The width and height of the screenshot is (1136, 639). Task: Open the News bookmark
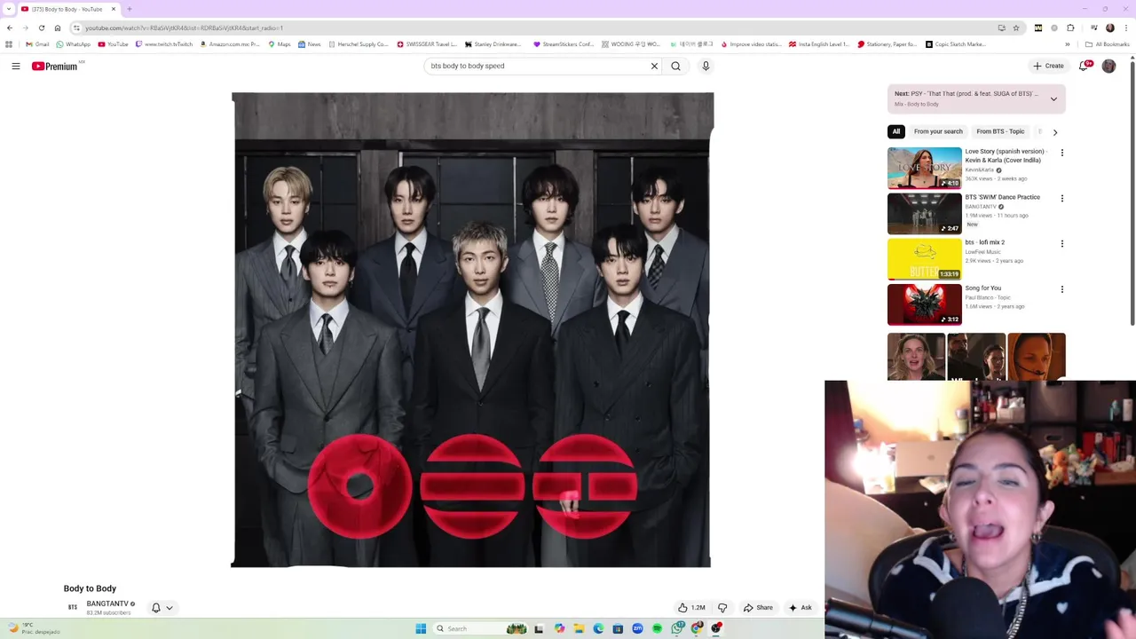309,44
